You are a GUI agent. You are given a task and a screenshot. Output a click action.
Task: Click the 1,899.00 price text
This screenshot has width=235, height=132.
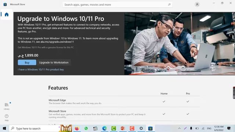coord(28,55)
